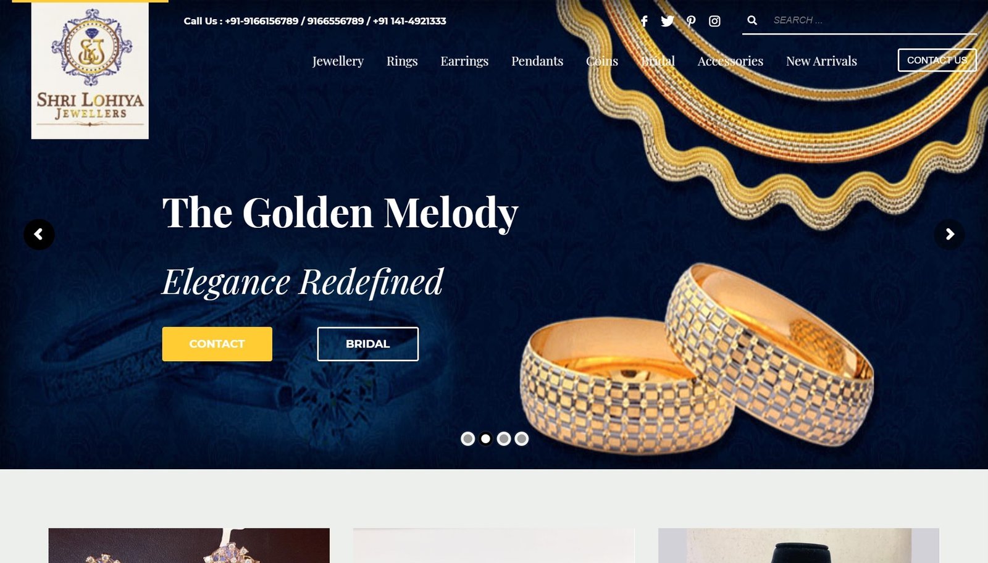This screenshot has width=988, height=563.
Task: Select the fourth slider dot
Action: [522, 439]
